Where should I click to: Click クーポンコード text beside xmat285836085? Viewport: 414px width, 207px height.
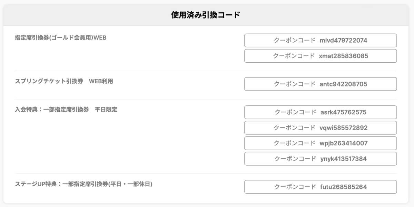(x=294, y=56)
